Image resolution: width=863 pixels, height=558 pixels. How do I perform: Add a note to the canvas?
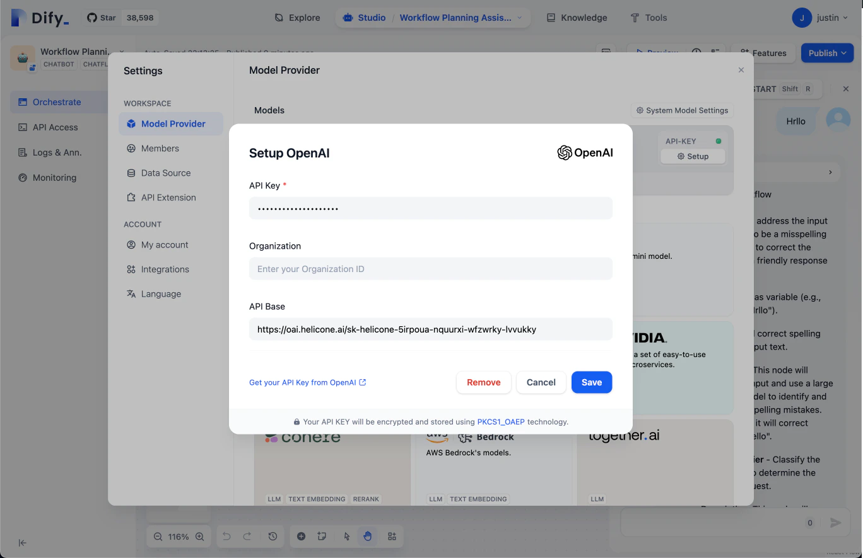[322, 536]
